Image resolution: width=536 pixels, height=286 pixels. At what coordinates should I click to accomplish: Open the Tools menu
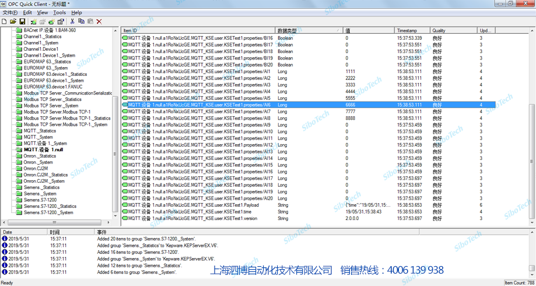[x=59, y=13]
